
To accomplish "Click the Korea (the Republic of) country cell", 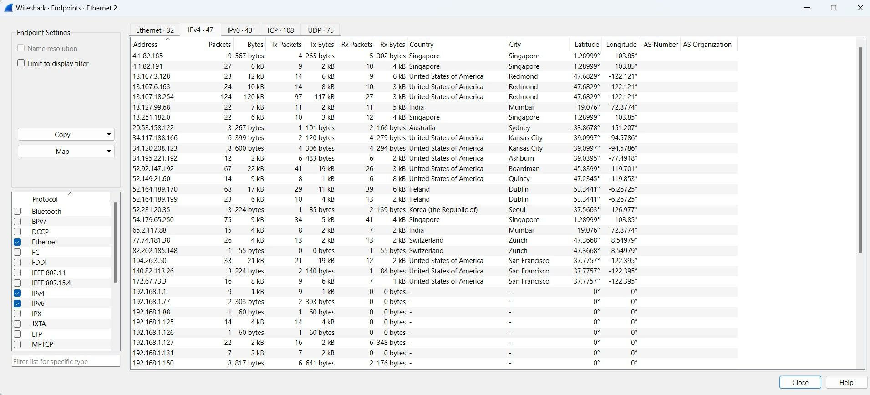I will tap(443, 210).
